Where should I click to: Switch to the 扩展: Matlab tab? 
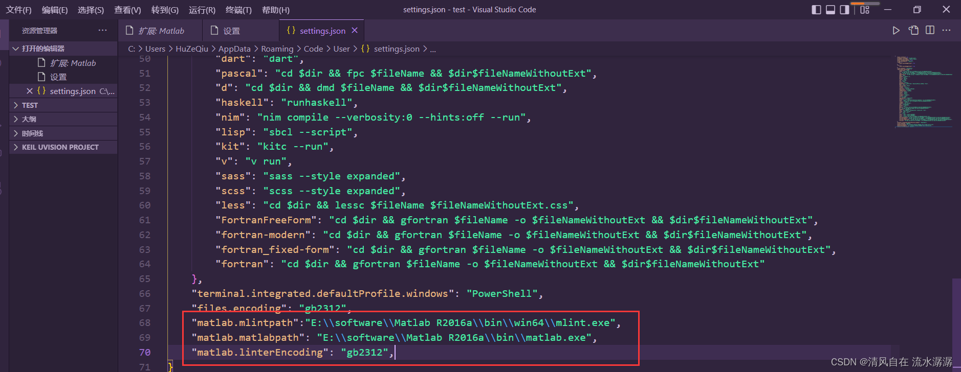tap(161, 31)
